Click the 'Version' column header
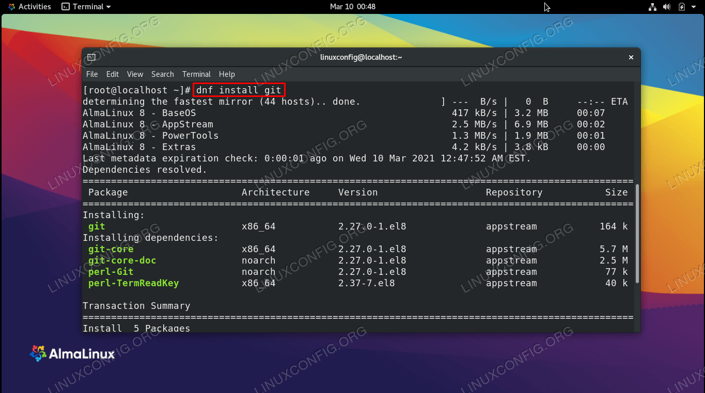This screenshot has width=705, height=393. click(x=358, y=192)
